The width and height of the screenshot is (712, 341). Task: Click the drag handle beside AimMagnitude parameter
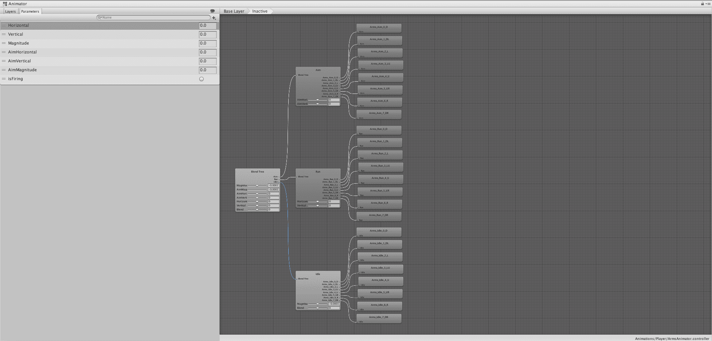[4, 70]
